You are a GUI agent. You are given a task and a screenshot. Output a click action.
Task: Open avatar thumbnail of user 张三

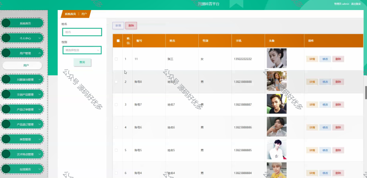click(x=277, y=58)
